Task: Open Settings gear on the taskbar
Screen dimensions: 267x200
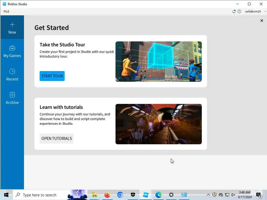Action: pos(171,195)
